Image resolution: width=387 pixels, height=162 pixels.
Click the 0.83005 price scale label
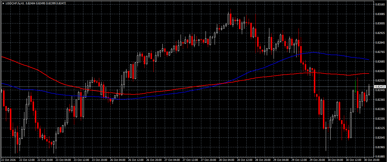[380, 23]
